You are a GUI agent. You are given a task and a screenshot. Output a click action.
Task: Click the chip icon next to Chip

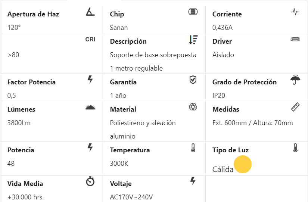(193, 12)
